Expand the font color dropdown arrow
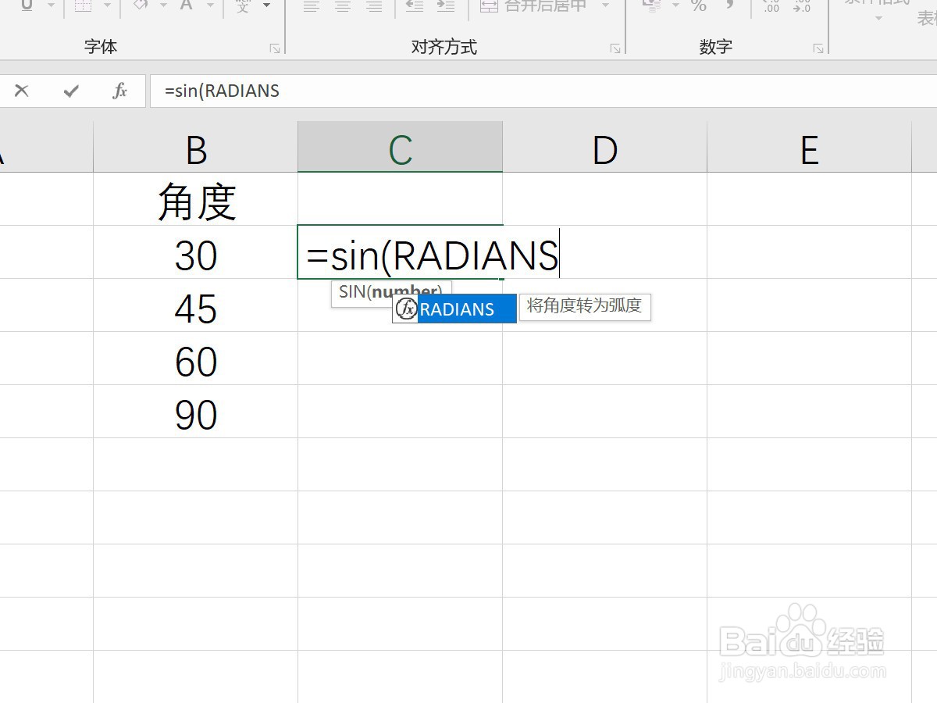The height and width of the screenshot is (703, 937). point(210,5)
